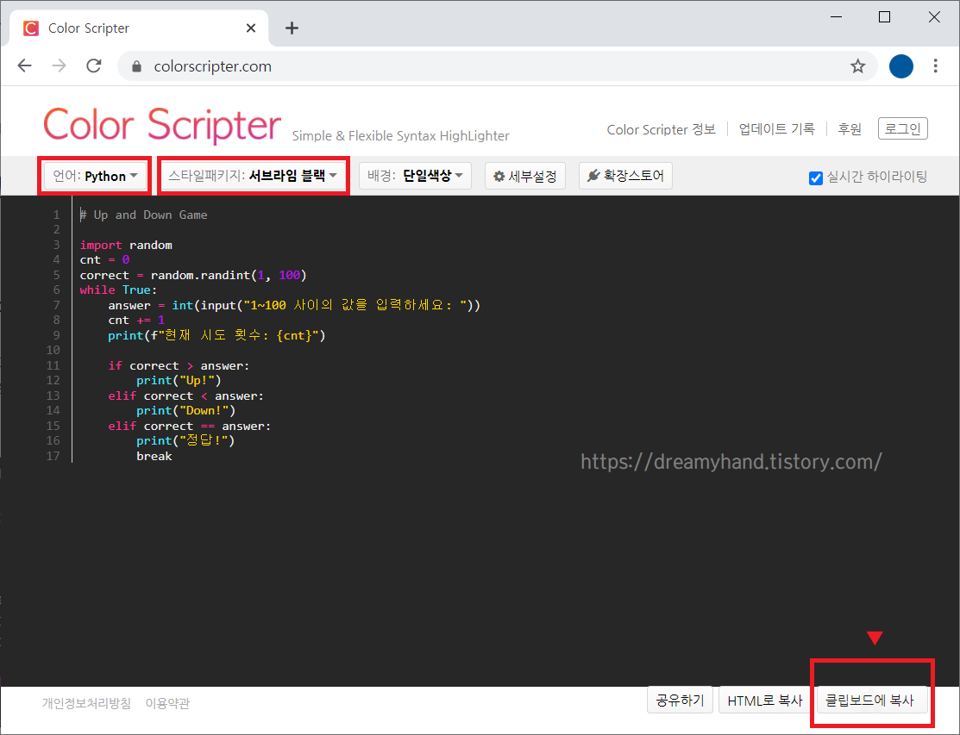Click the answer = int(input(...)) code line
The image size is (960, 735).
(x=294, y=305)
